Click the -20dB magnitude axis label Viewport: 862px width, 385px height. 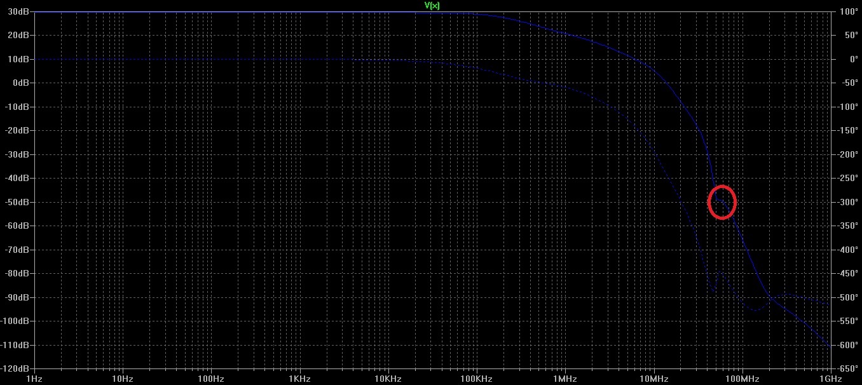point(18,130)
